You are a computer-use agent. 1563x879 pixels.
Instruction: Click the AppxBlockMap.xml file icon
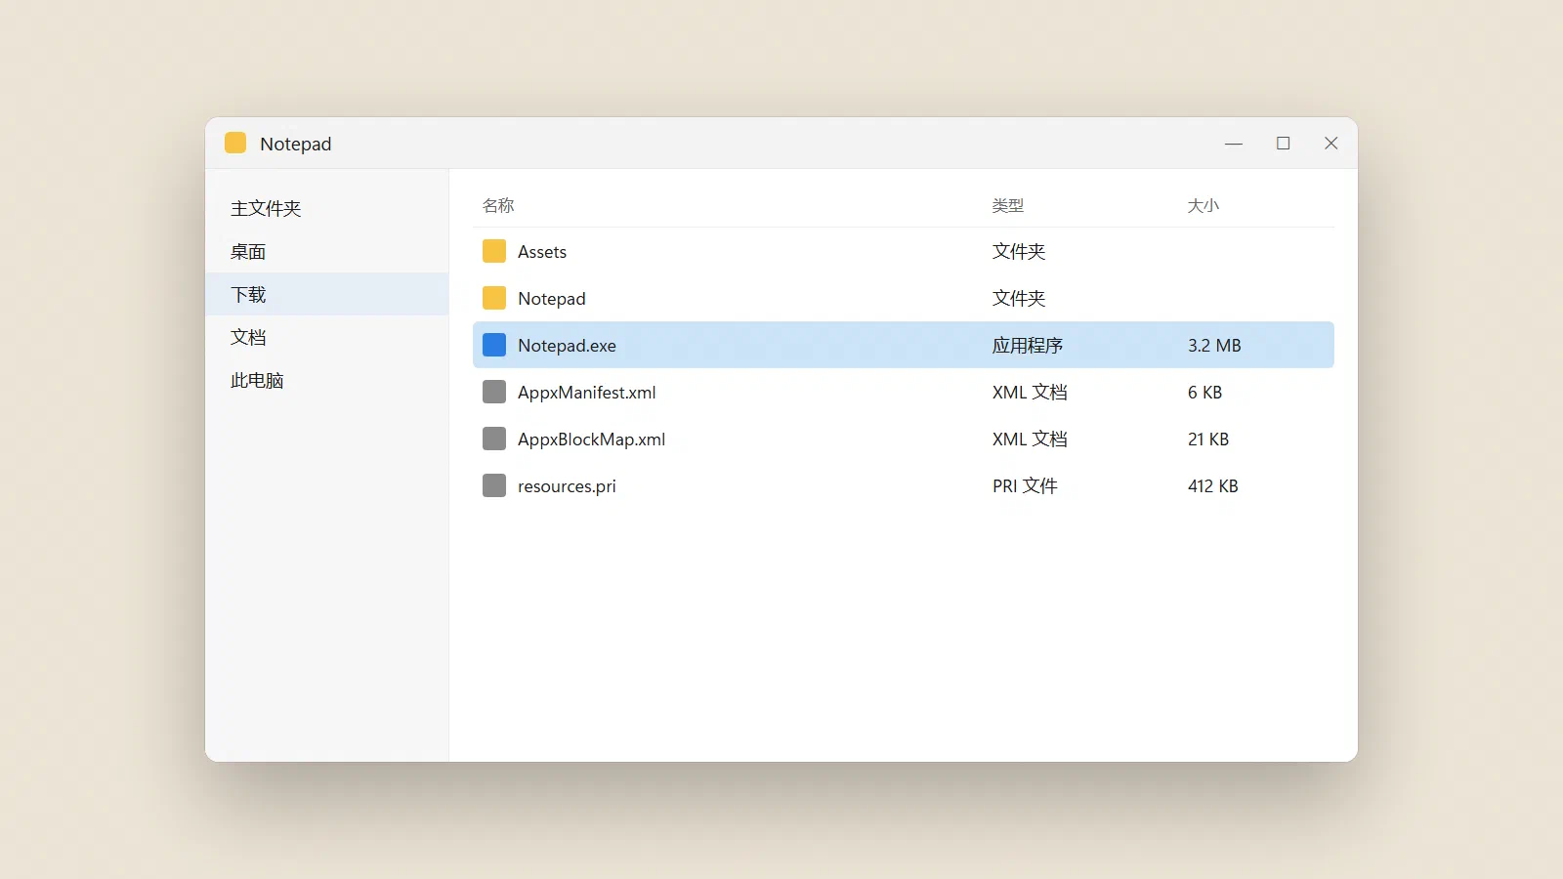[494, 439]
